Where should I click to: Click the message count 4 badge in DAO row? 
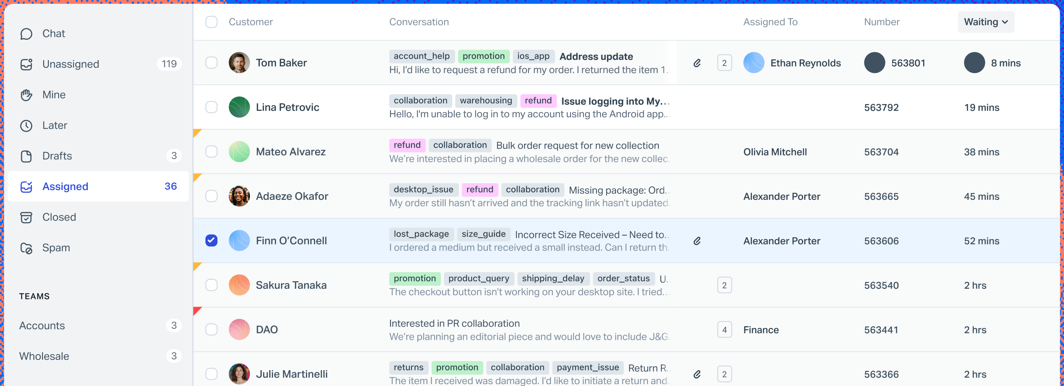click(724, 330)
